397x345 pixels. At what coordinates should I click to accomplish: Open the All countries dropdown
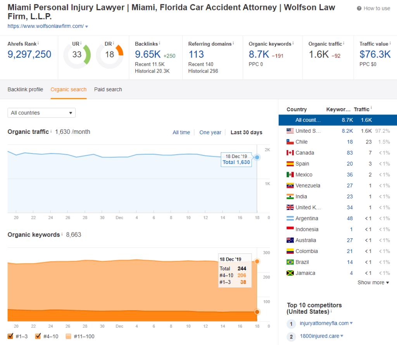click(x=41, y=113)
